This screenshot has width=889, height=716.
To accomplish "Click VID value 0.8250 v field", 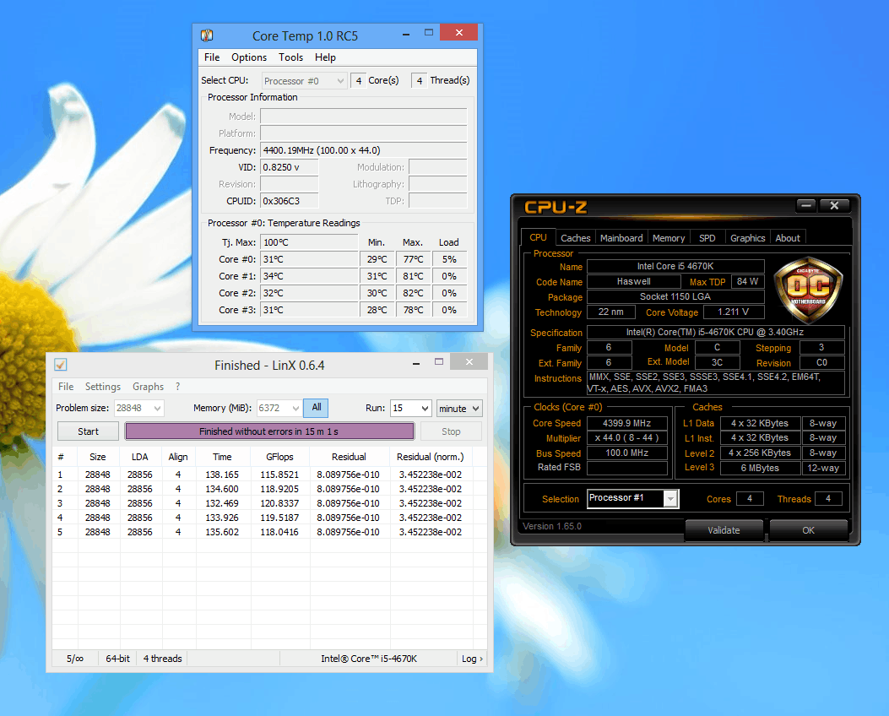I will tap(289, 167).
